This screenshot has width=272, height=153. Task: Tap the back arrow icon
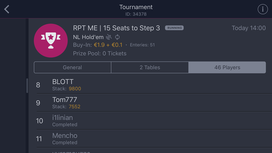pyautogui.click(x=7, y=9)
